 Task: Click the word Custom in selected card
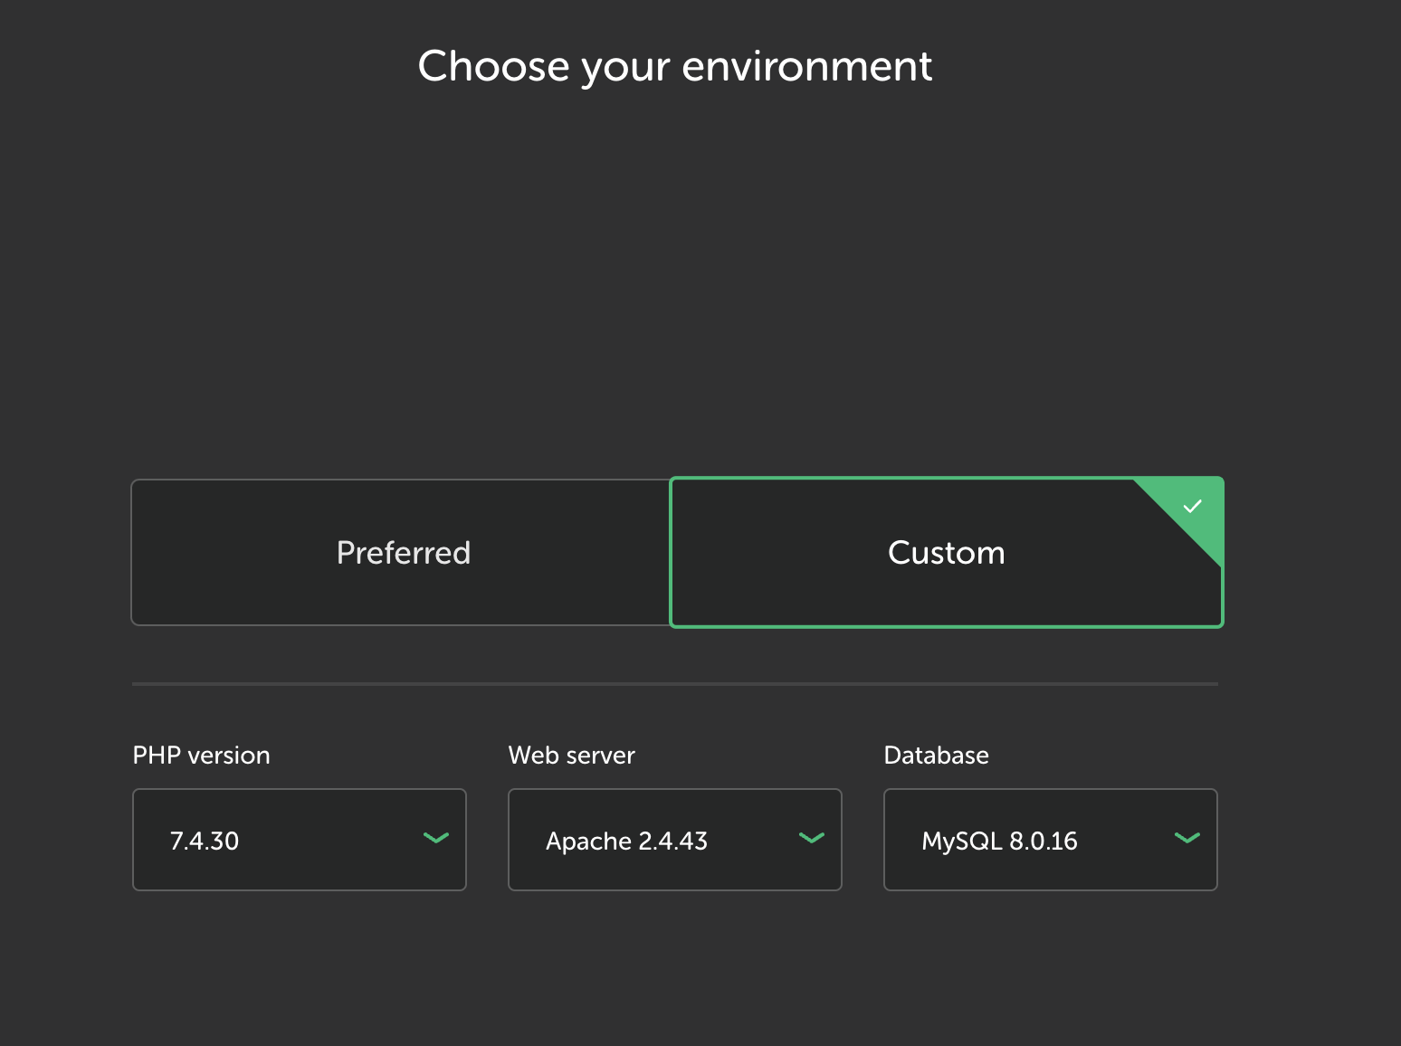pos(946,553)
